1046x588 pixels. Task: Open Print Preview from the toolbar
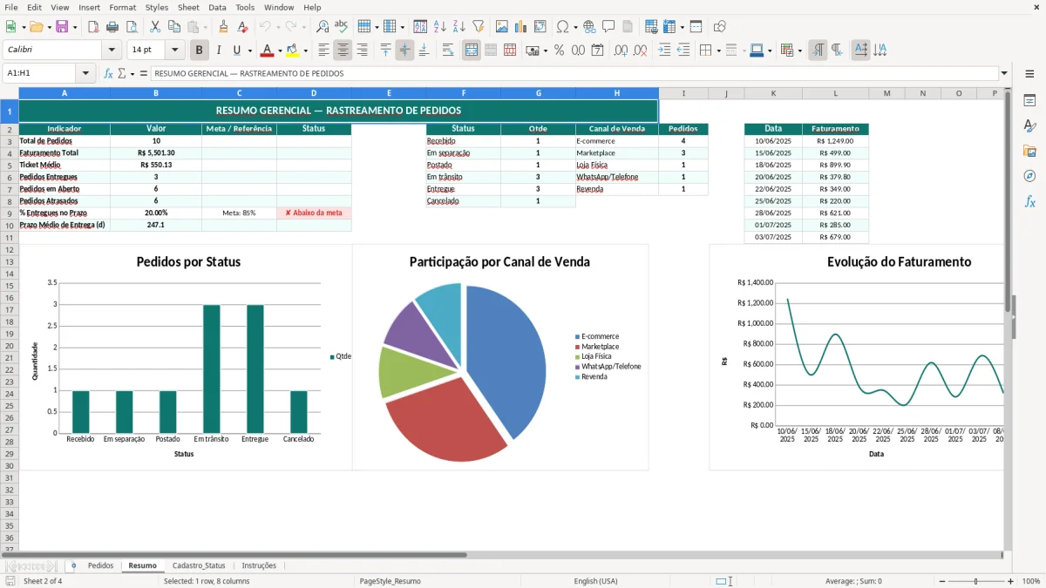[132, 27]
